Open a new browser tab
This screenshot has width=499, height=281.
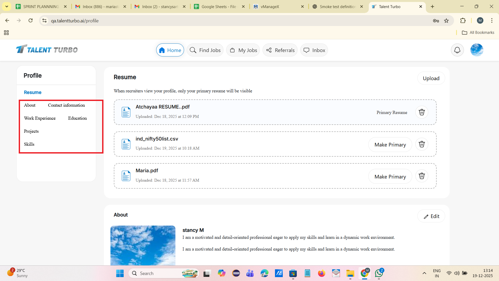pos(432,7)
